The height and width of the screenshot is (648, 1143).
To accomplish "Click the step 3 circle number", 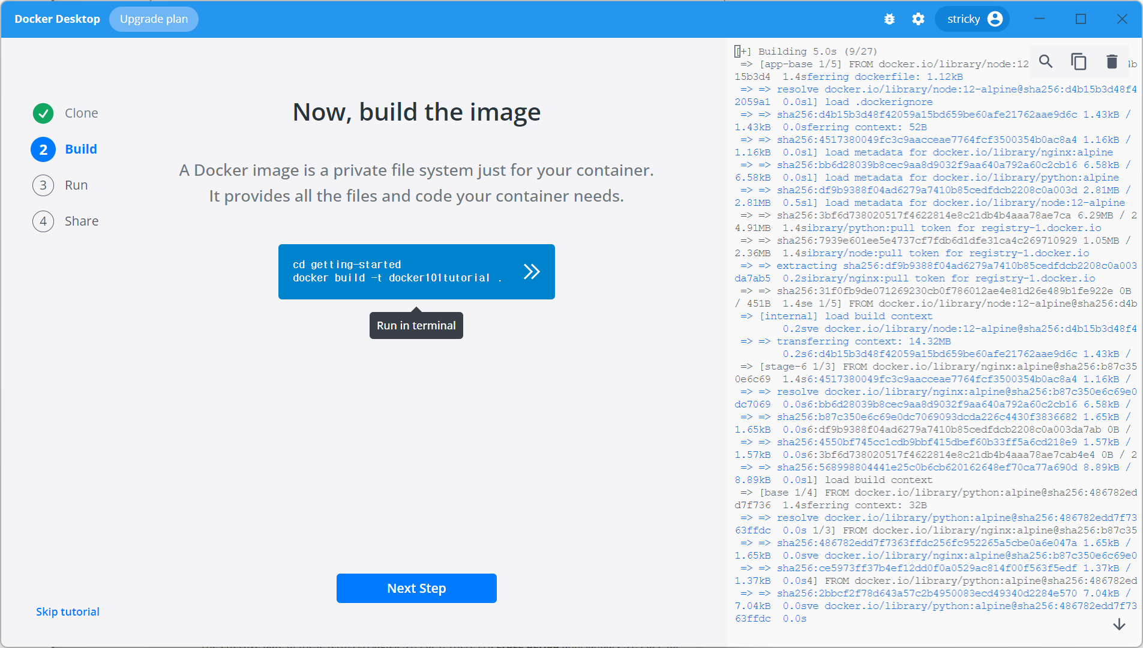I will pos(43,185).
